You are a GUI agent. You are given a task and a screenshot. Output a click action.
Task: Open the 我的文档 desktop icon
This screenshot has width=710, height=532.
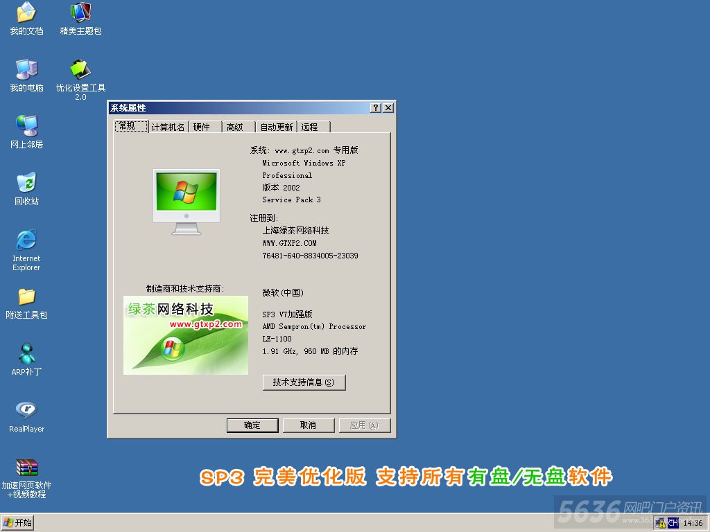tap(26, 18)
